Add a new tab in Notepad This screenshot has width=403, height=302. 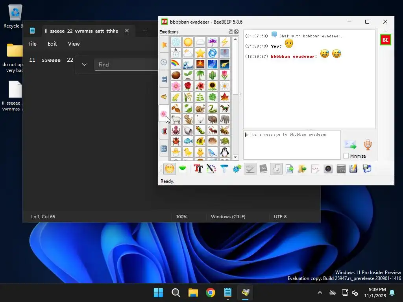point(145,31)
